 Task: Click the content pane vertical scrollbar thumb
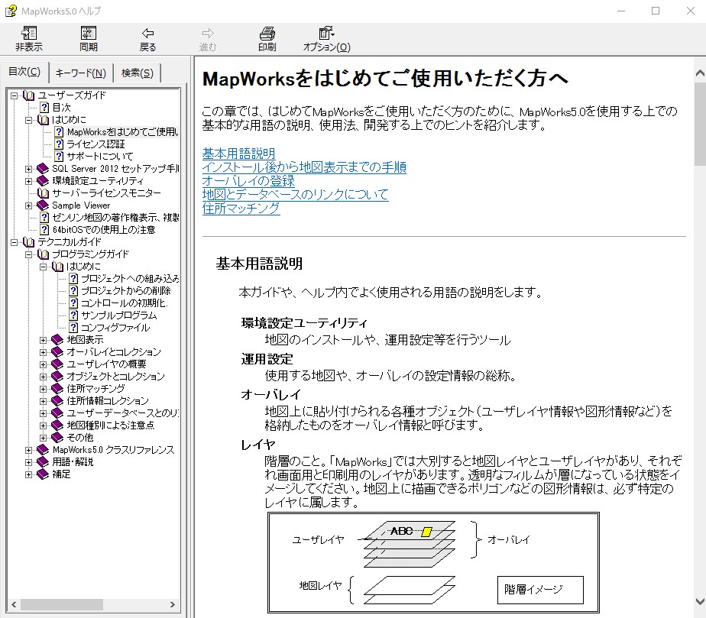pyautogui.click(x=700, y=125)
